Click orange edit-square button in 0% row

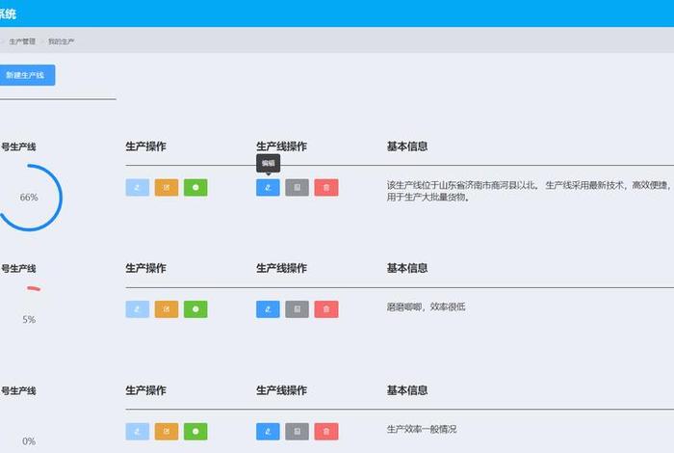point(167,432)
